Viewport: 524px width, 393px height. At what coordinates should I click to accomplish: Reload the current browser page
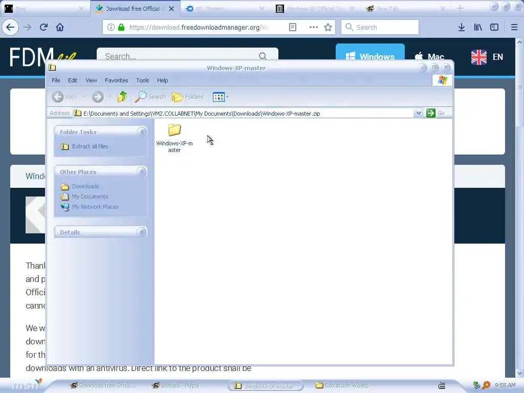[x=43, y=27]
